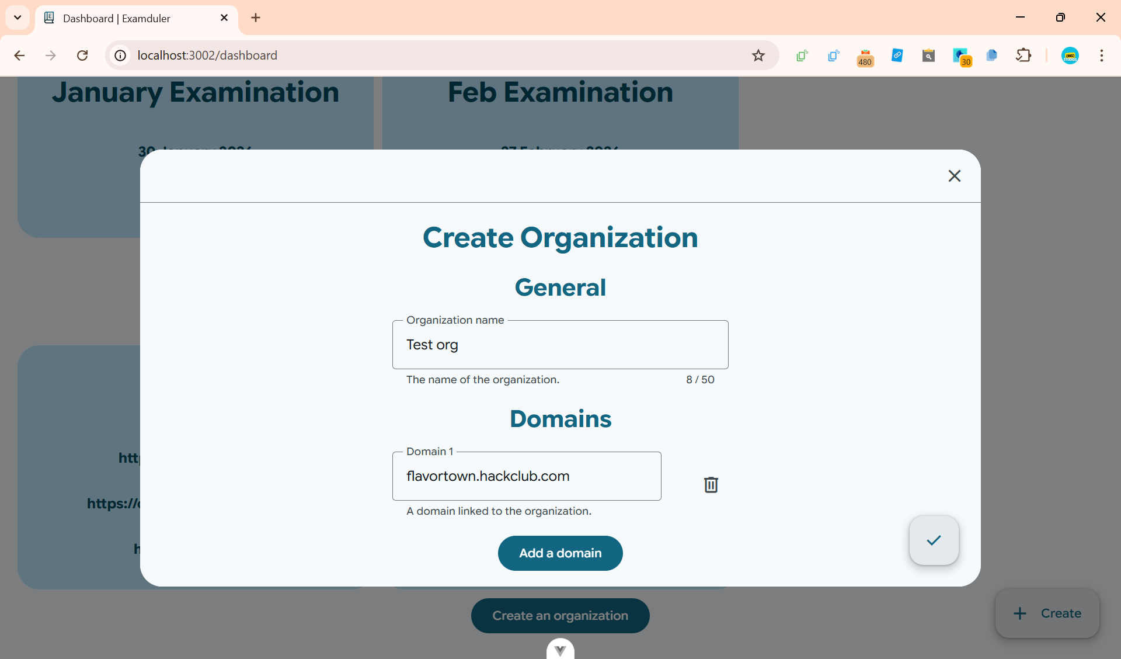
Task: View site information icon in address bar
Action: point(120,56)
